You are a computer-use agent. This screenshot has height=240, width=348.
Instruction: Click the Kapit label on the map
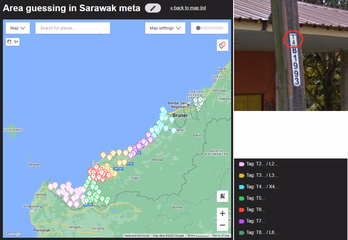135,178
